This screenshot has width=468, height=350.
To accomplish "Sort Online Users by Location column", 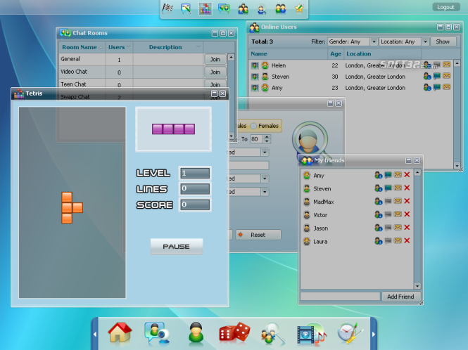I will click(383, 54).
